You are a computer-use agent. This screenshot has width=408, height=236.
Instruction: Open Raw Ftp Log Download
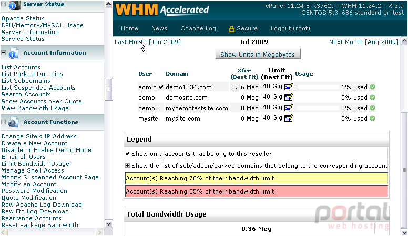tap(35, 211)
